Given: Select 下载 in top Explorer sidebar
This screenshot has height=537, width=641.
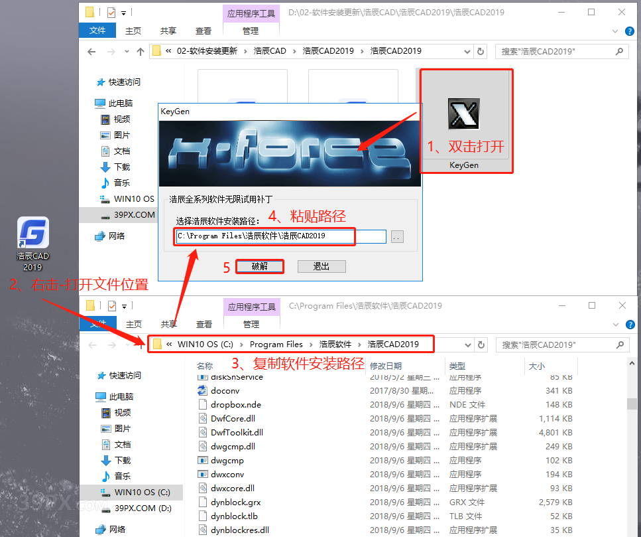Looking at the screenshot, I should tap(116, 167).
